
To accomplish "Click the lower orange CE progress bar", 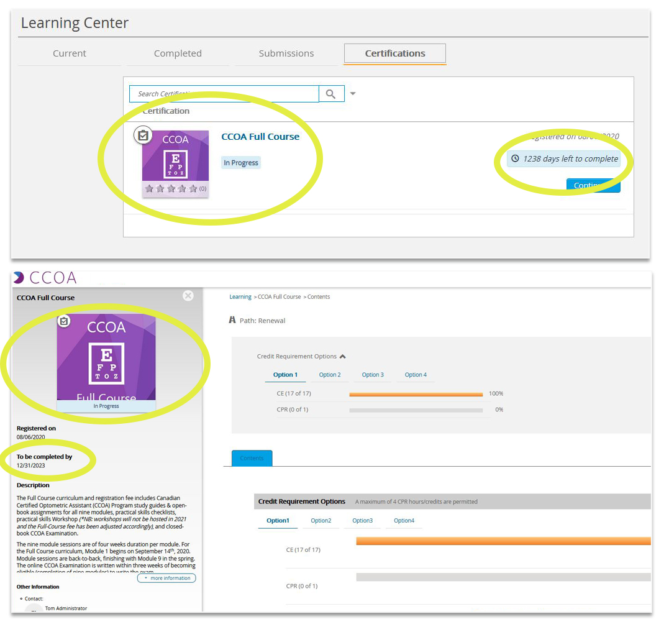I will [503, 541].
